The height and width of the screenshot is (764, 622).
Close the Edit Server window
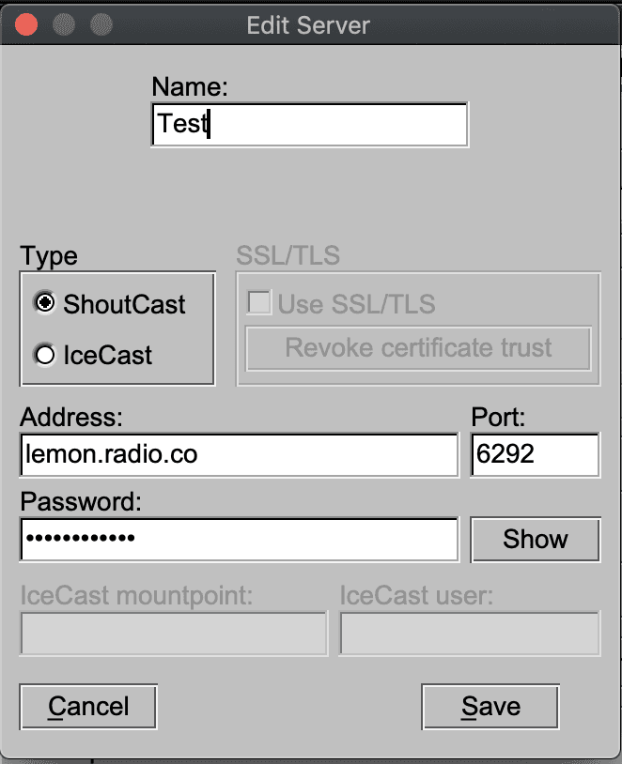25,24
